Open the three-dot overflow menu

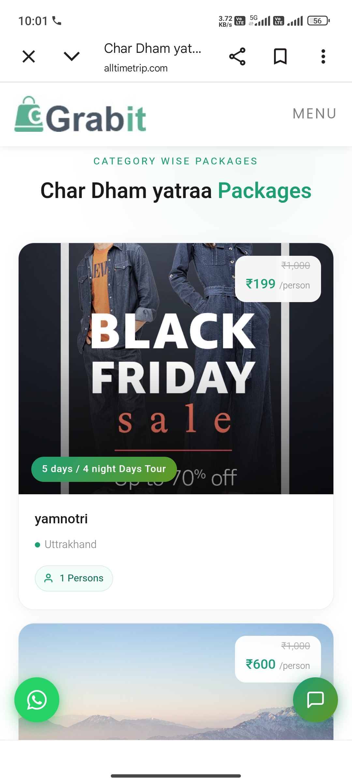click(323, 56)
